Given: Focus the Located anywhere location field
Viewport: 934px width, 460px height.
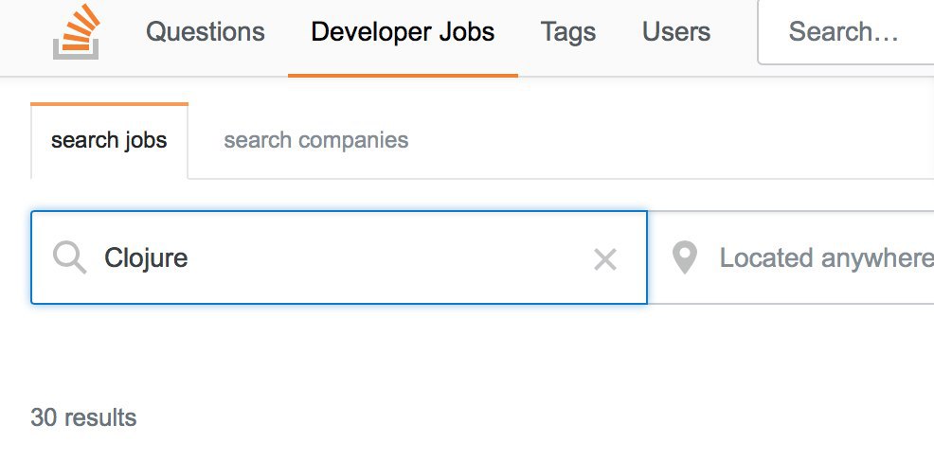Looking at the screenshot, I should click(x=791, y=257).
